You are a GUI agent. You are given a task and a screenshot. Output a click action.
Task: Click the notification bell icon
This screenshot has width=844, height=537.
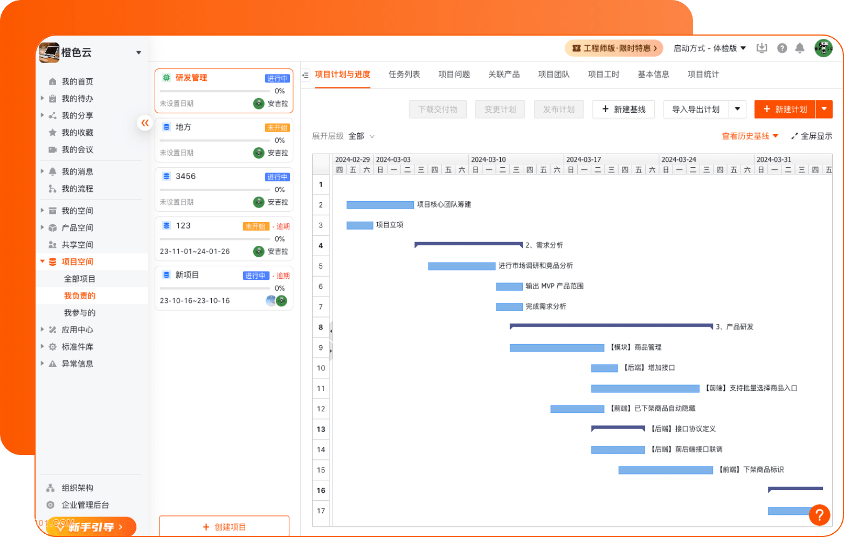(799, 49)
